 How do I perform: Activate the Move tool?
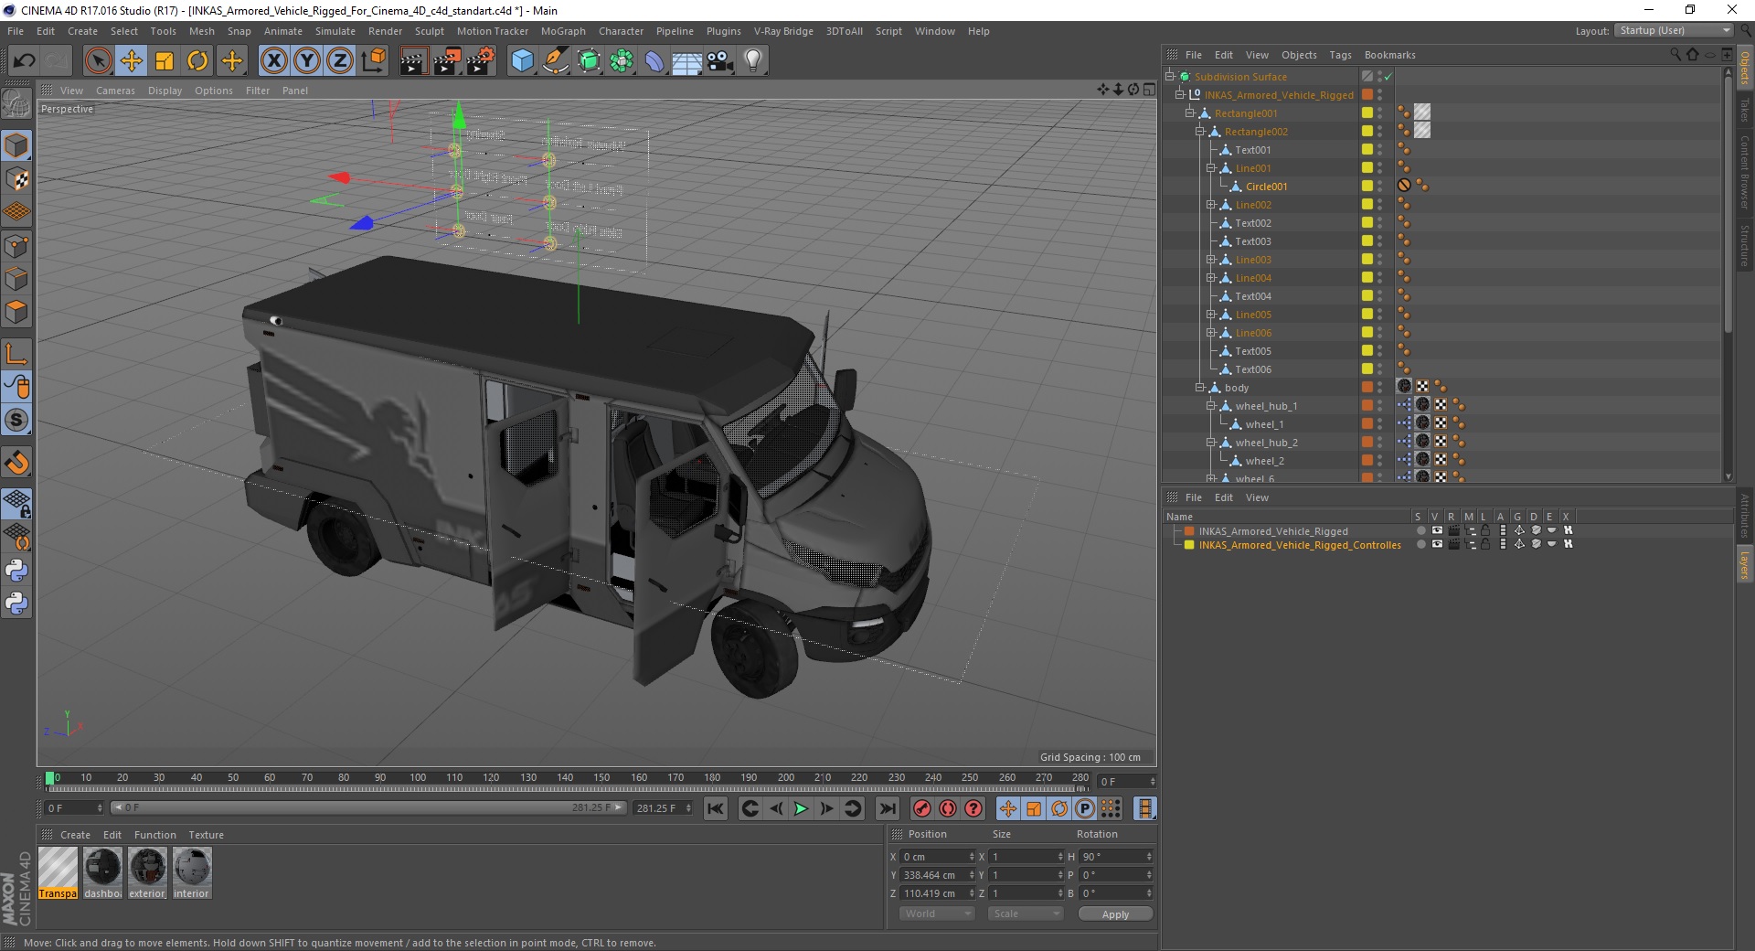131,61
